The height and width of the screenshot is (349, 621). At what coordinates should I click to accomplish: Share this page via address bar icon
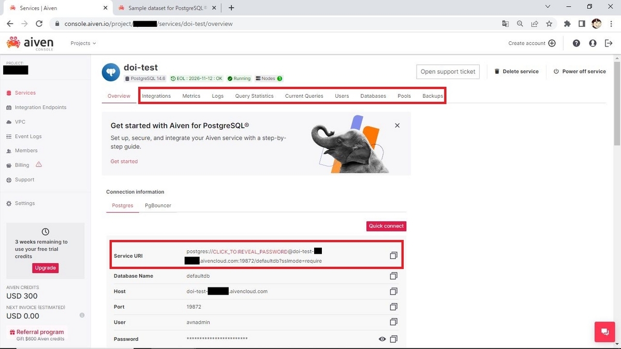[535, 24]
